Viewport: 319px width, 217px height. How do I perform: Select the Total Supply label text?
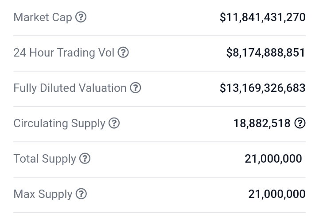pos(45,159)
